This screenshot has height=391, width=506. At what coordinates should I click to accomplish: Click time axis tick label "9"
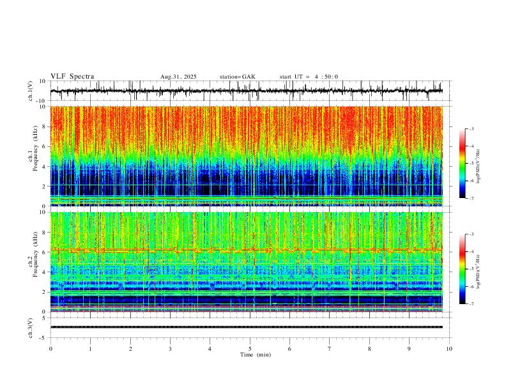pos(409,349)
